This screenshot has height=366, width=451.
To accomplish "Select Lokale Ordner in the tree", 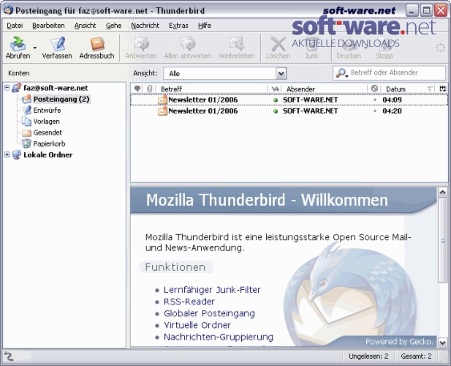I will click(48, 155).
